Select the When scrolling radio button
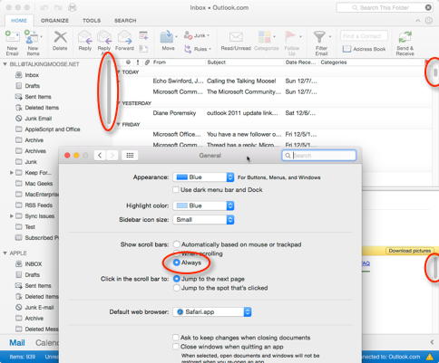The height and width of the screenshot is (363, 439). point(176,253)
